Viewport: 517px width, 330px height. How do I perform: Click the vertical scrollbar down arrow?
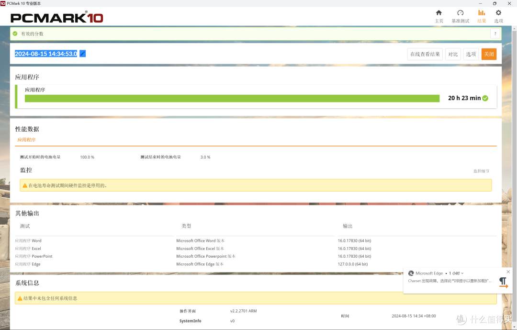(514, 327)
